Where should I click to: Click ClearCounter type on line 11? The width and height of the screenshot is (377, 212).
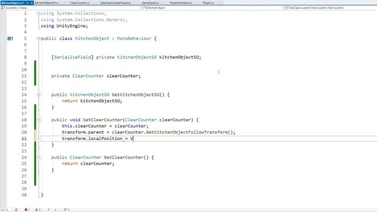pyautogui.click(x=88, y=76)
